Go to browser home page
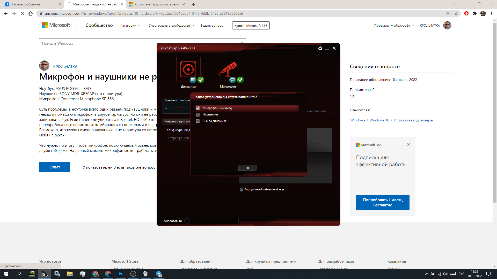The image size is (497, 279). coord(31,13)
